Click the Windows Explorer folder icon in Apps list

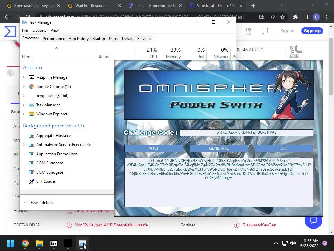(32, 114)
